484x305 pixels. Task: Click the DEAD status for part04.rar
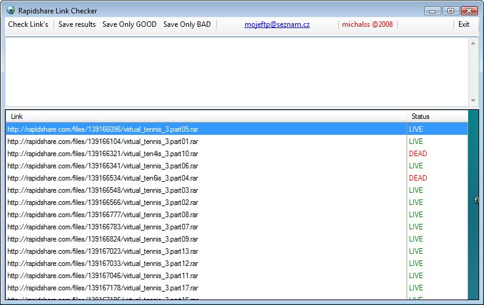(x=418, y=178)
